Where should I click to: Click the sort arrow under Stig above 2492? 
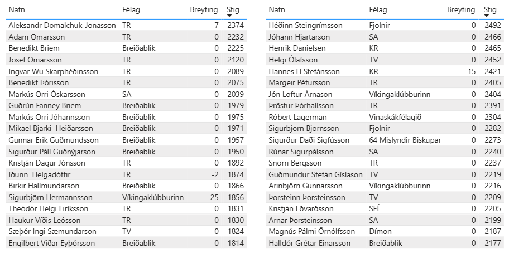point(488,16)
